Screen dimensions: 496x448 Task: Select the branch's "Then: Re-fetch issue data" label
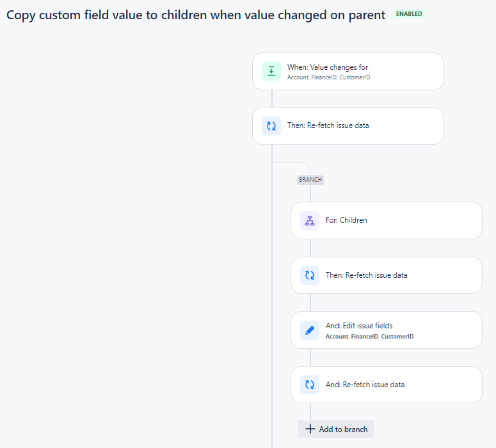click(x=366, y=275)
